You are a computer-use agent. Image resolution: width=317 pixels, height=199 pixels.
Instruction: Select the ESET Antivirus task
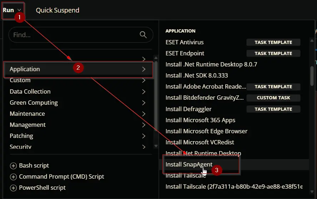tap(185, 42)
